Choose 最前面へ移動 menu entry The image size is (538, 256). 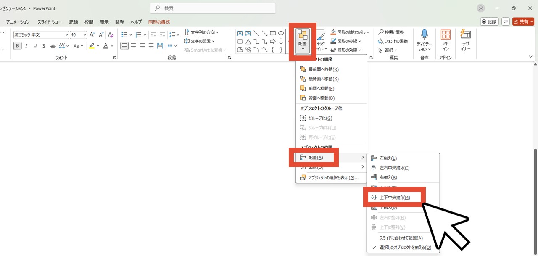click(x=323, y=69)
